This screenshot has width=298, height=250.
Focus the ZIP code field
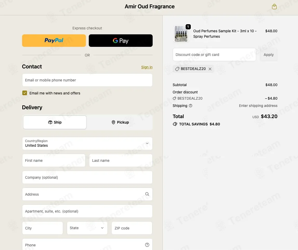[132, 228]
